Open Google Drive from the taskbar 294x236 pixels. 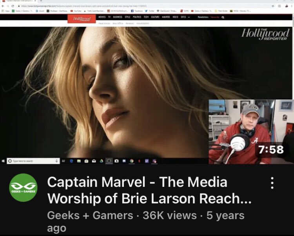pyautogui.click(x=102, y=161)
